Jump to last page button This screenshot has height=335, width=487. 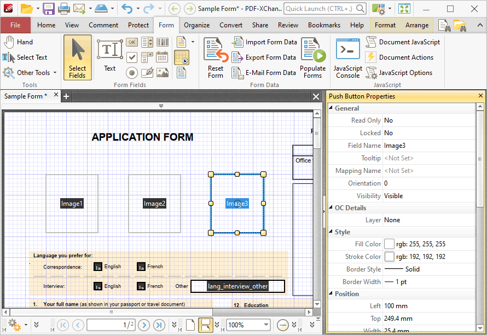point(159,325)
